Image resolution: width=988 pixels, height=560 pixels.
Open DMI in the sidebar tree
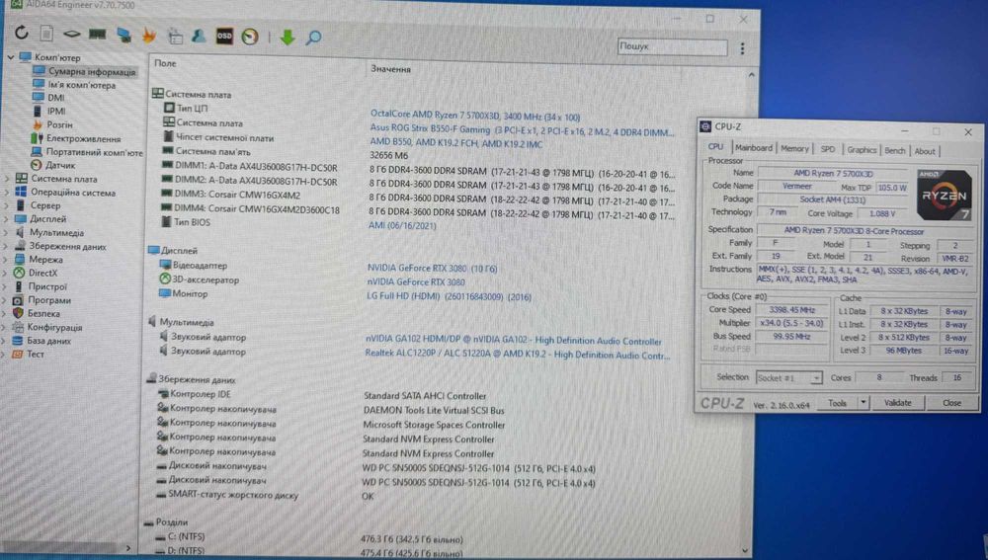[x=56, y=98]
